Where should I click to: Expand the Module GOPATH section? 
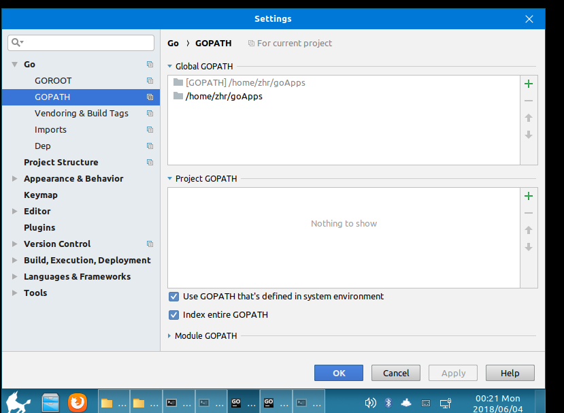click(169, 335)
